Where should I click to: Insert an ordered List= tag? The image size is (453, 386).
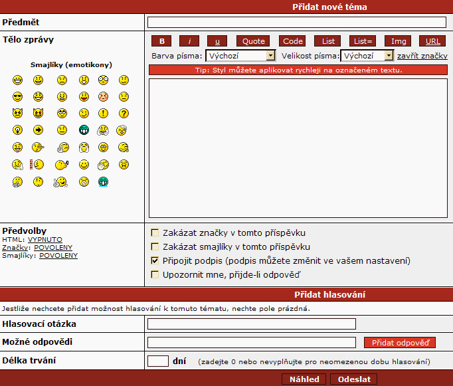pos(363,41)
